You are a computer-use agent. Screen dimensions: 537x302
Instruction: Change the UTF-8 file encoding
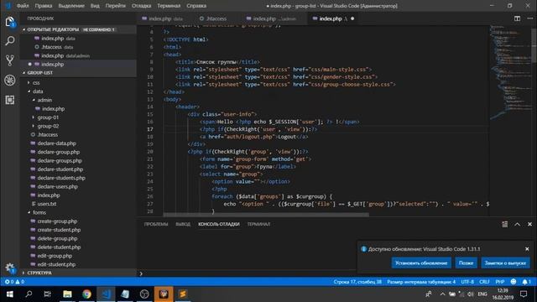(x=467, y=282)
